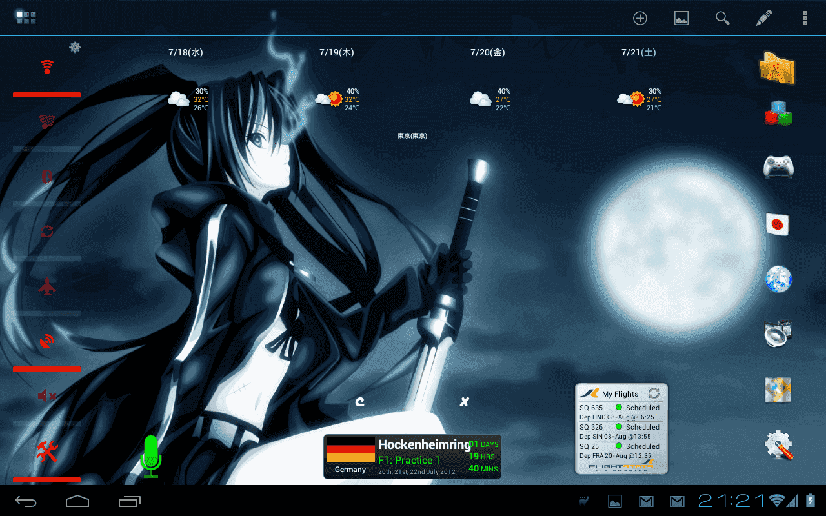Open the My Flights widget title
This screenshot has height=516, width=826.
click(x=620, y=394)
